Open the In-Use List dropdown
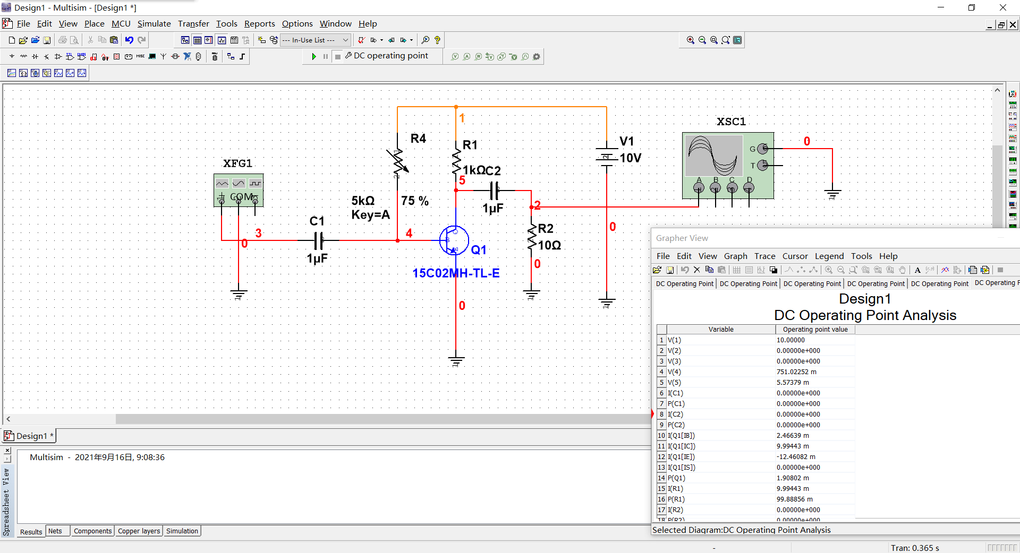Viewport: 1020px width, 553px height. click(x=346, y=40)
